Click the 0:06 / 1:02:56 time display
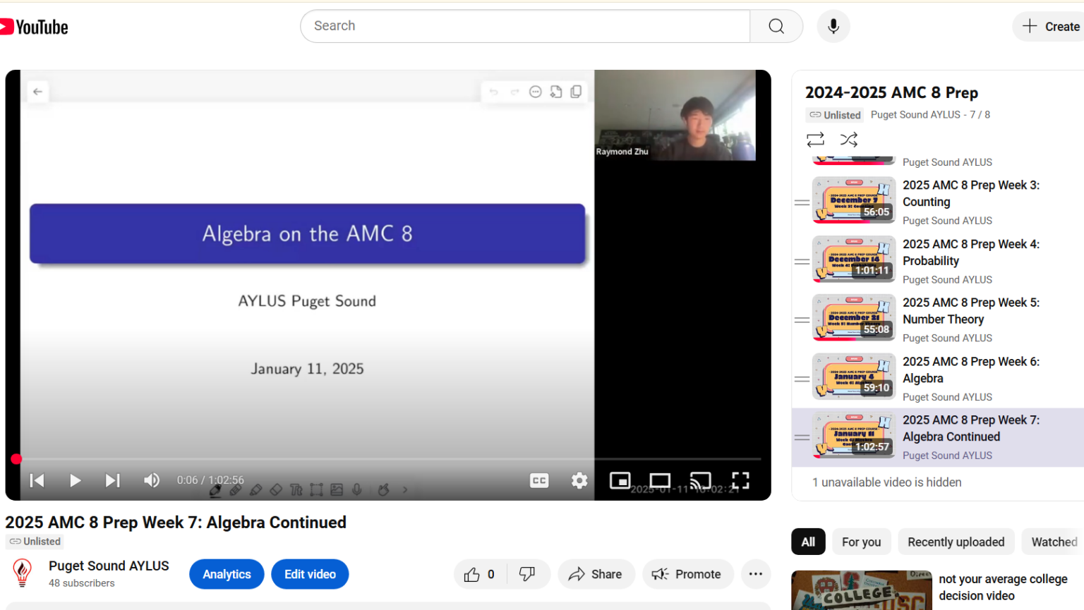The image size is (1084, 610). click(210, 480)
